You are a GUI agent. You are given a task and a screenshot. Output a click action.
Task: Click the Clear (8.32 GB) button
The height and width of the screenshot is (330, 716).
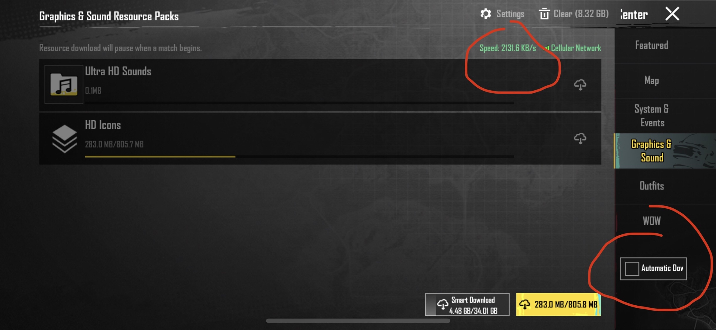pyautogui.click(x=573, y=14)
